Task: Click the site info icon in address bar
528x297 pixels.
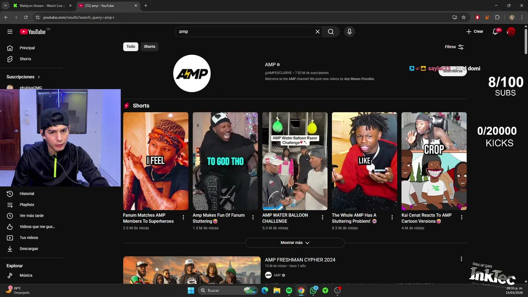Action: click(38, 17)
